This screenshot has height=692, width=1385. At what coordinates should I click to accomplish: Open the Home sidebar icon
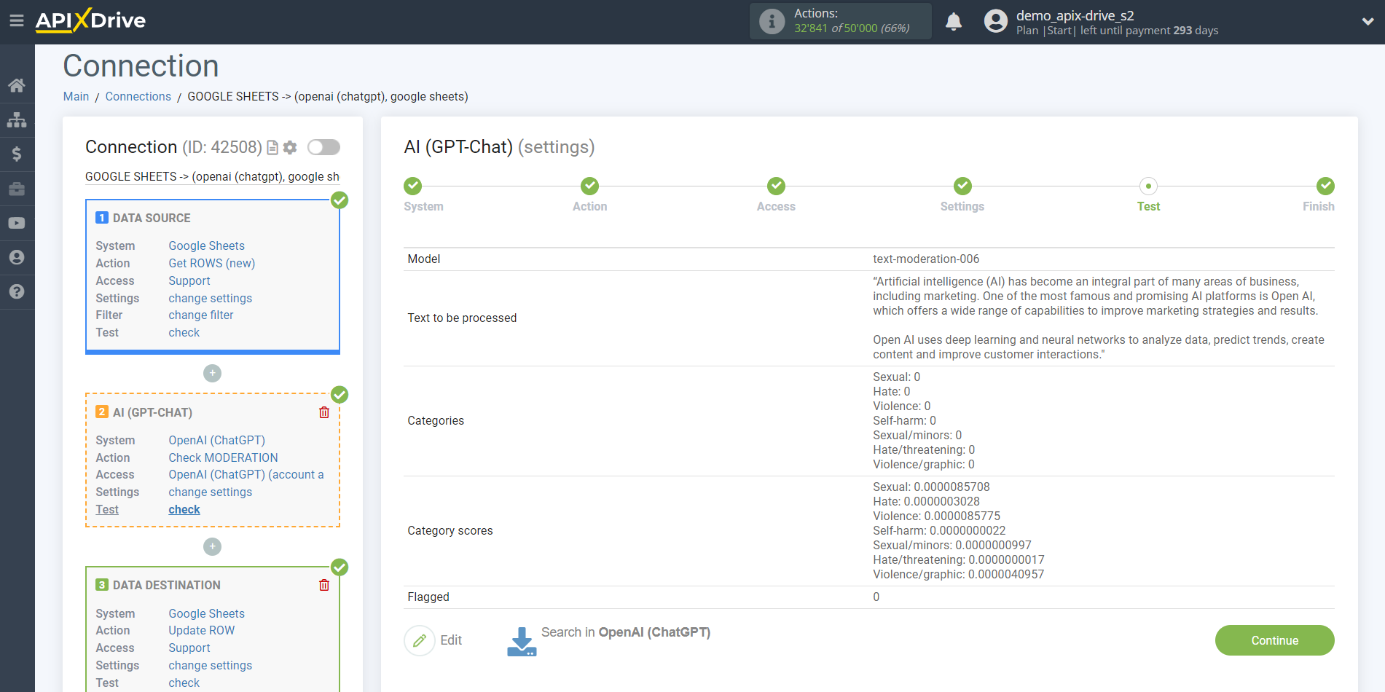(17, 85)
